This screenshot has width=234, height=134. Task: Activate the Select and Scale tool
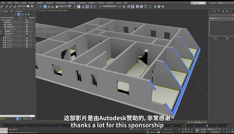tap(53, 6)
